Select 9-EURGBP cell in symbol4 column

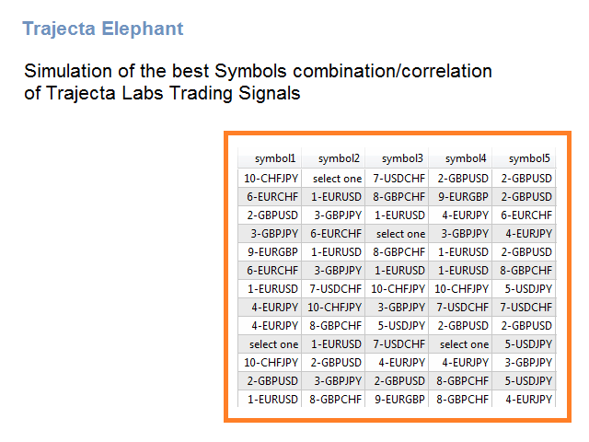[460, 197]
